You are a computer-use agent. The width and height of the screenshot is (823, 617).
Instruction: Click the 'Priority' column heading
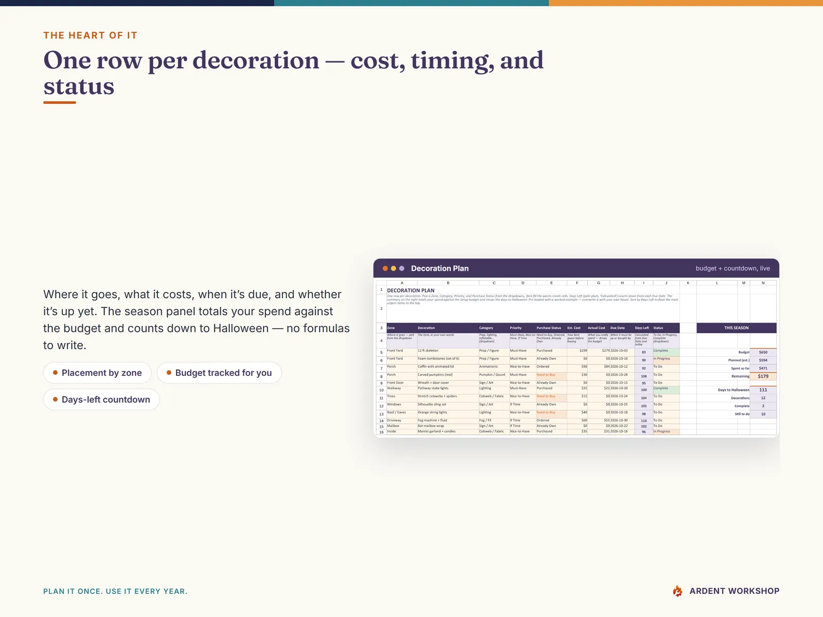pos(523,328)
